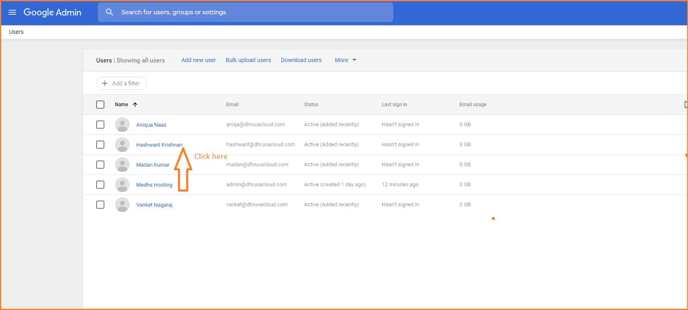Open the Add a filter option
Viewport: 688px width, 310px height.
121,83
